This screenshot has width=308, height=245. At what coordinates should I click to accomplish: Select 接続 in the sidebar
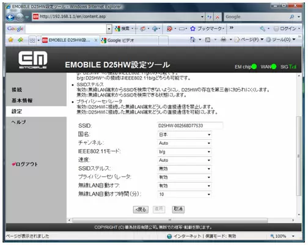pos(16,90)
